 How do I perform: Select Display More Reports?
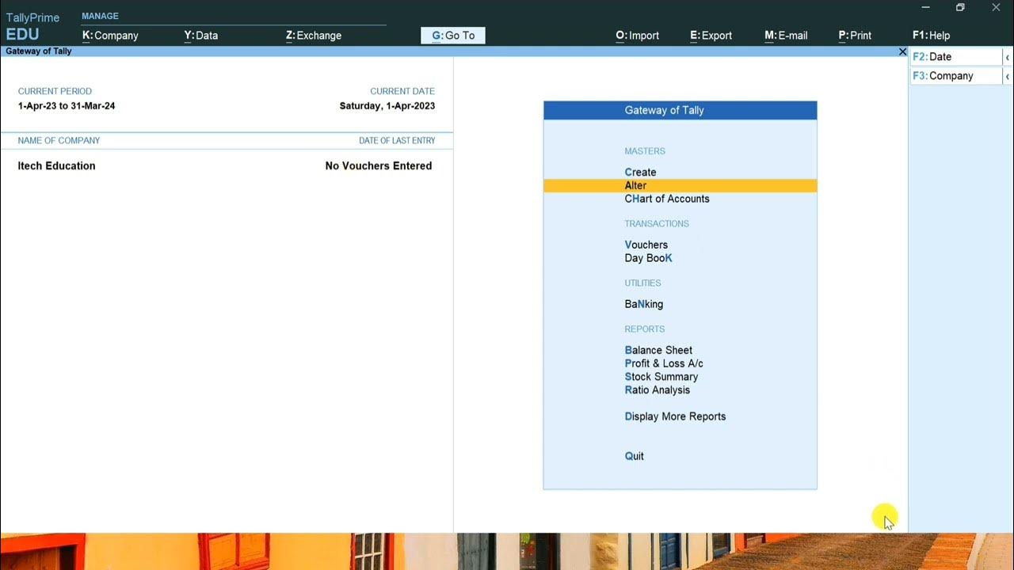click(x=675, y=416)
